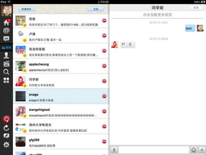Tap the 新建视信 button
Image resolution: width=206 pixels, height=155 pixels.
[x=26, y=9]
